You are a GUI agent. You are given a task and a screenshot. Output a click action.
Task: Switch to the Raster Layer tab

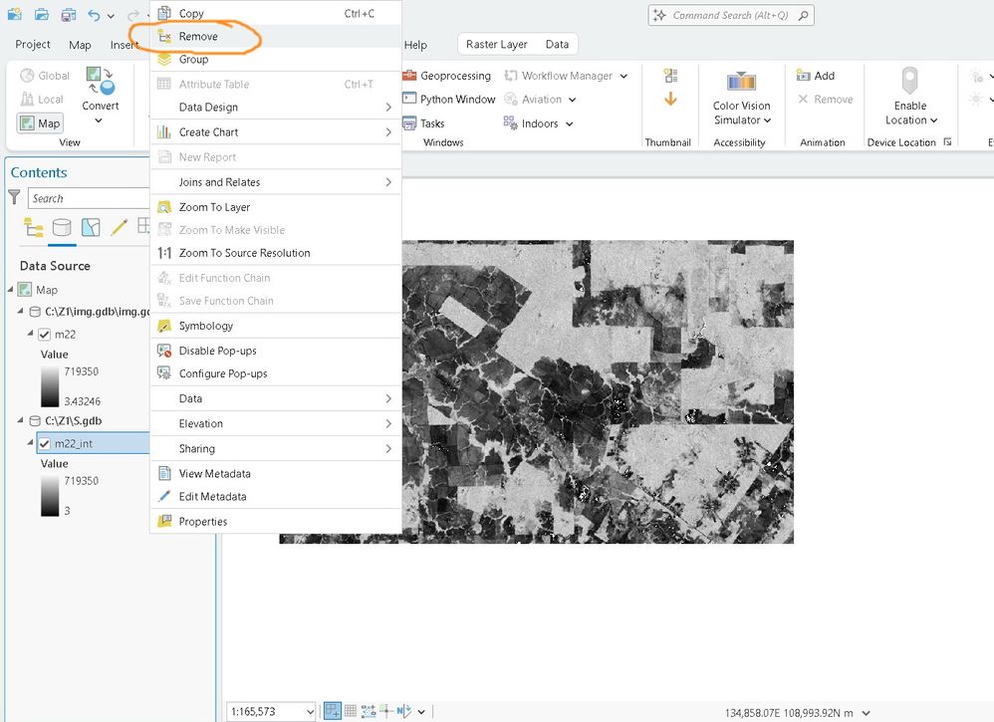496,45
